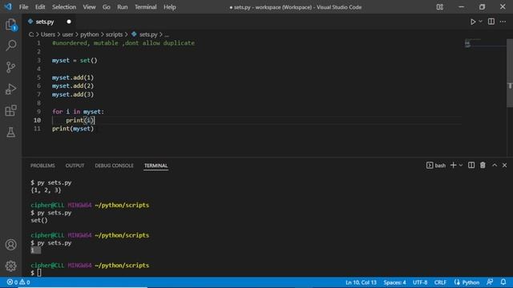This screenshot has width=513, height=288.
Task: Open the Terminal menu
Action: point(146,7)
